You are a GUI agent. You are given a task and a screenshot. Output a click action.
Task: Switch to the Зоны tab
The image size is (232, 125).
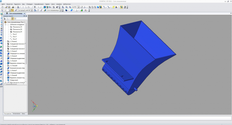click(24, 114)
